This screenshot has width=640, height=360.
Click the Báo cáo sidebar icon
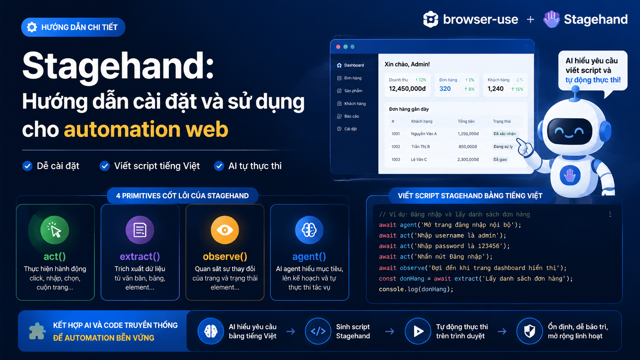(x=339, y=116)
